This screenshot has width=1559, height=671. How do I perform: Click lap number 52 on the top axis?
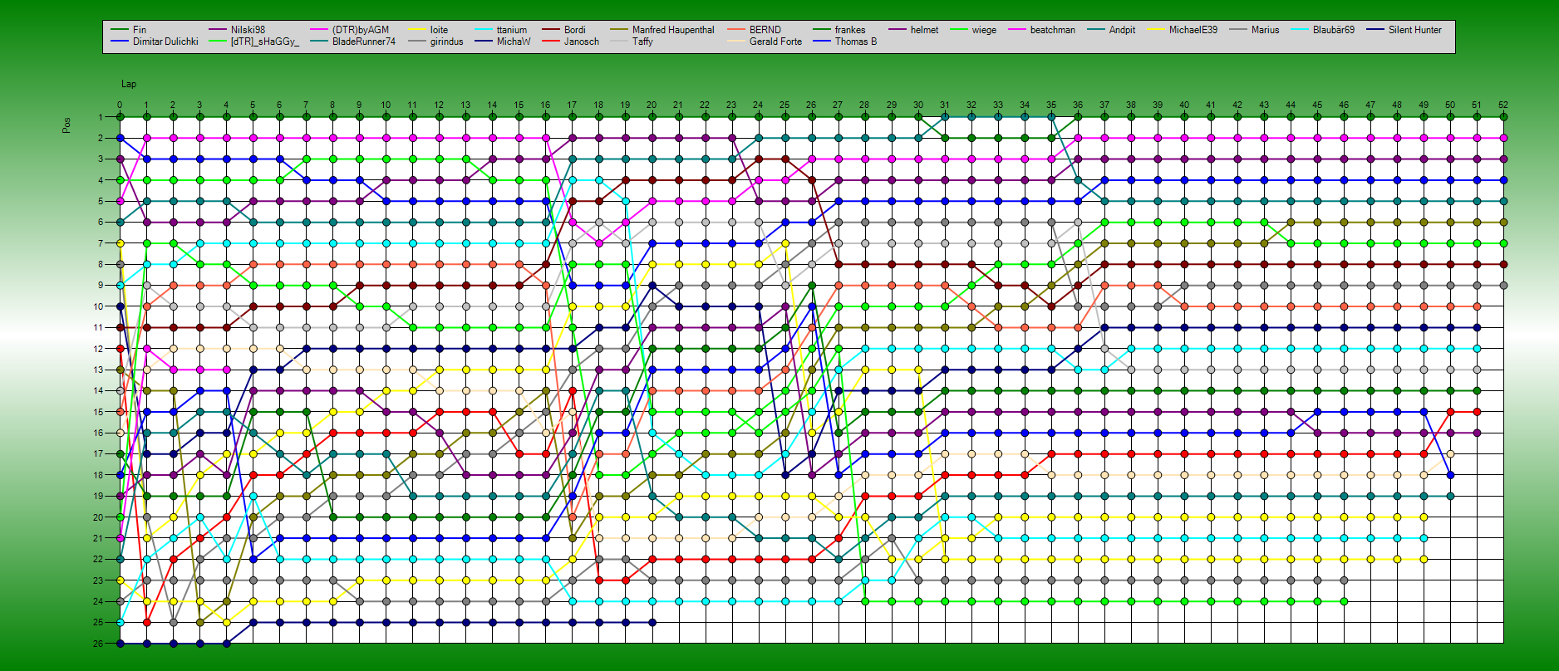pyautogui.click(x=1503, y=105)
